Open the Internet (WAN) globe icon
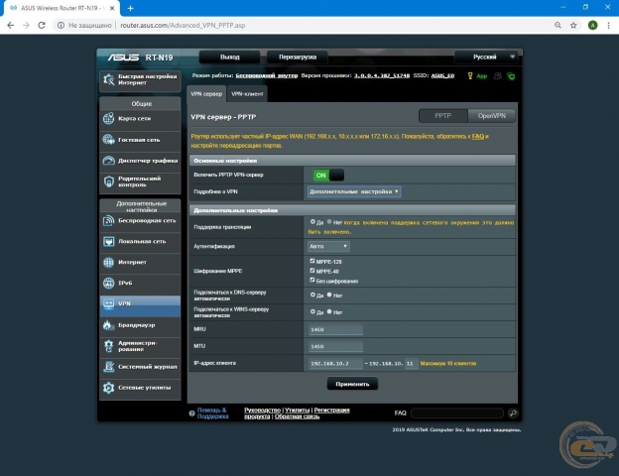 [x=108, y=262]
